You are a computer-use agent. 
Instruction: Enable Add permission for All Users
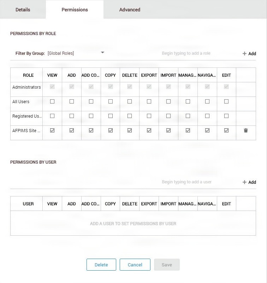click(x=72, y=101)
